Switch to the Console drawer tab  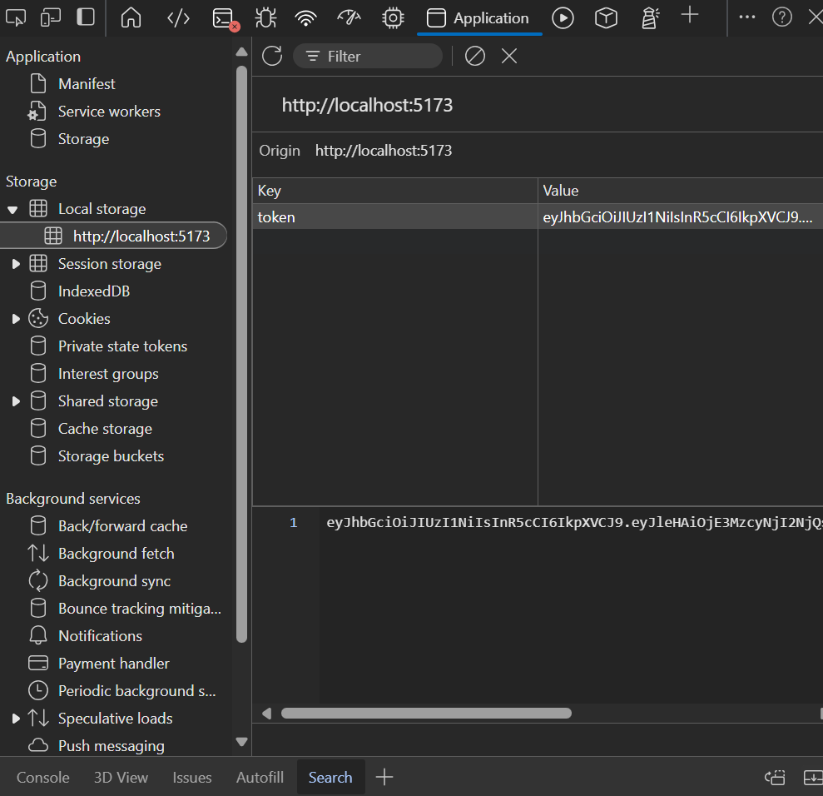click(43, 778)
